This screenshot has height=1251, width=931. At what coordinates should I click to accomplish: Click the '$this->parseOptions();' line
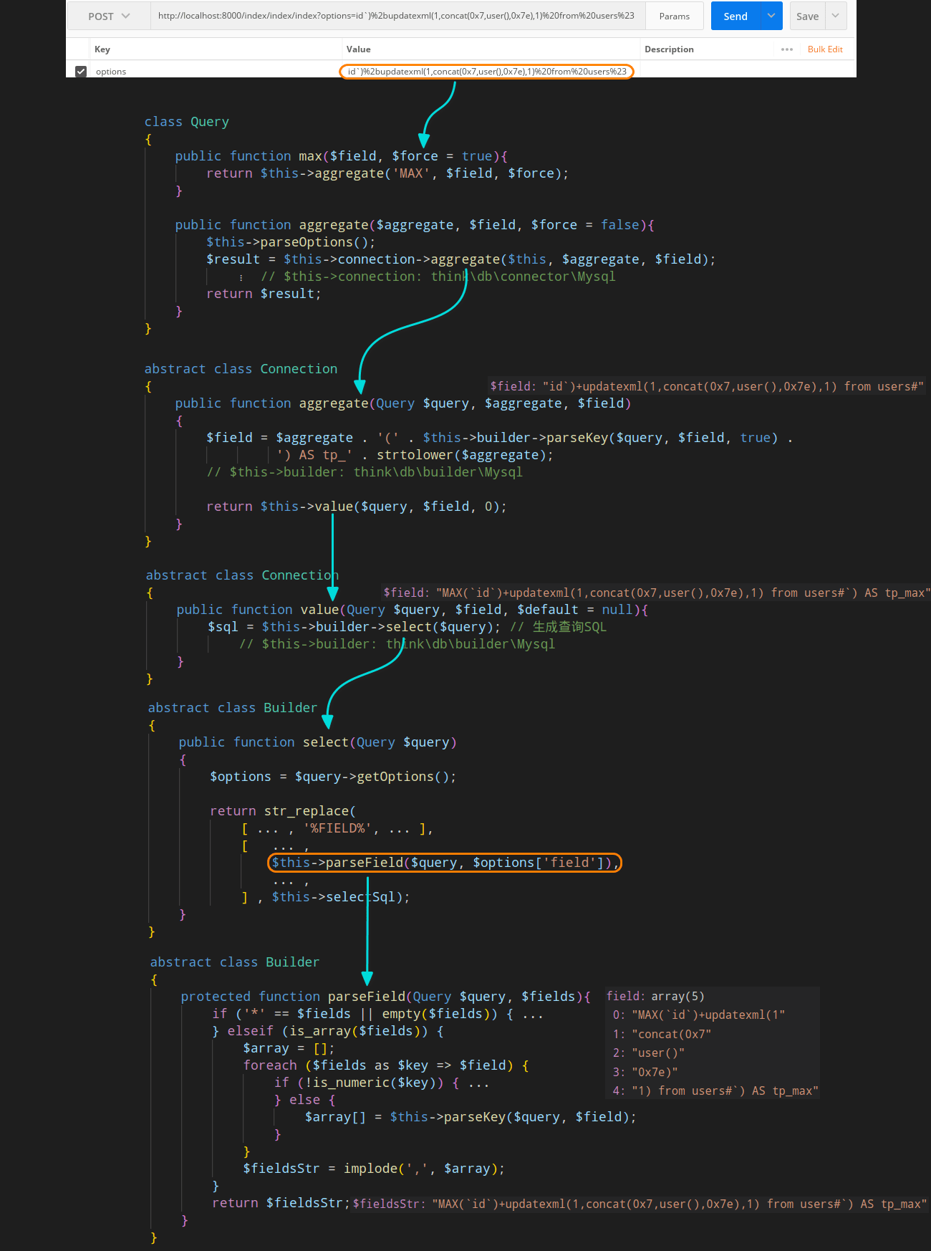click(291, 242)
